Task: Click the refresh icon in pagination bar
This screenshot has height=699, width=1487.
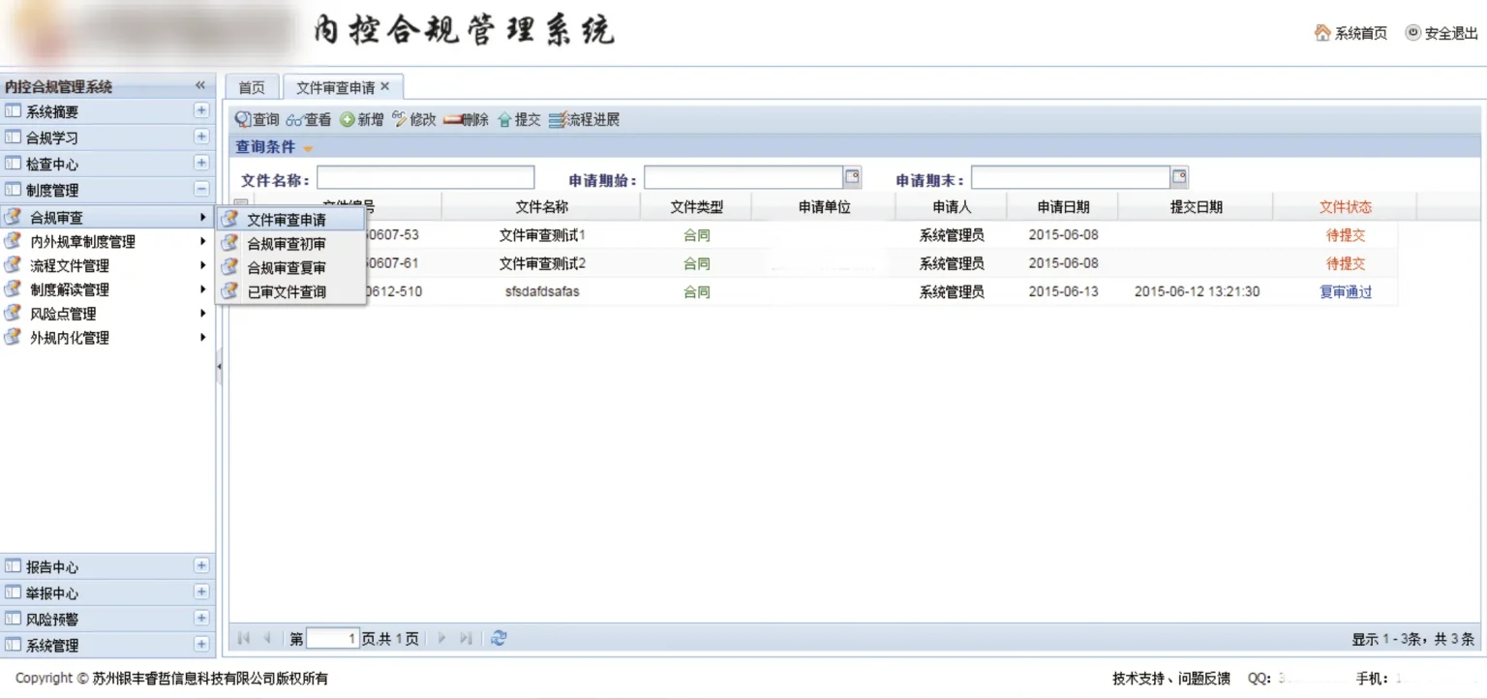Action: tap(499, 638)
